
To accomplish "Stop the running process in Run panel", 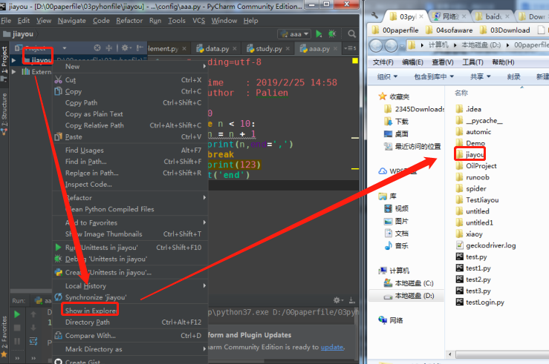I will tap(17, 328).
